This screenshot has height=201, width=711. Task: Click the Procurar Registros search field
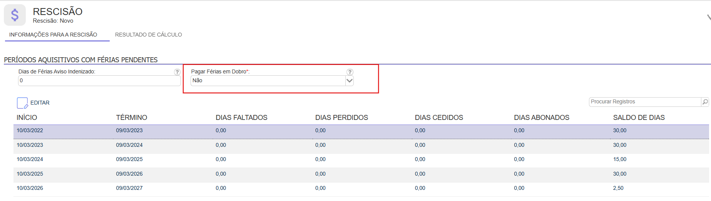(x=645, y=102)
